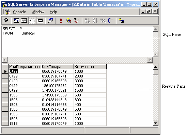Click the Количество column header
The height and width of the screenshot is (135, 188).
pyautogui.click(x=90, y=67)
